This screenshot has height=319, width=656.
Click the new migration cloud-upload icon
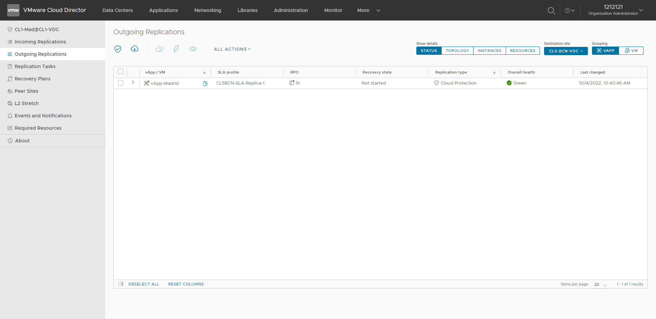[x=135, y=49]
